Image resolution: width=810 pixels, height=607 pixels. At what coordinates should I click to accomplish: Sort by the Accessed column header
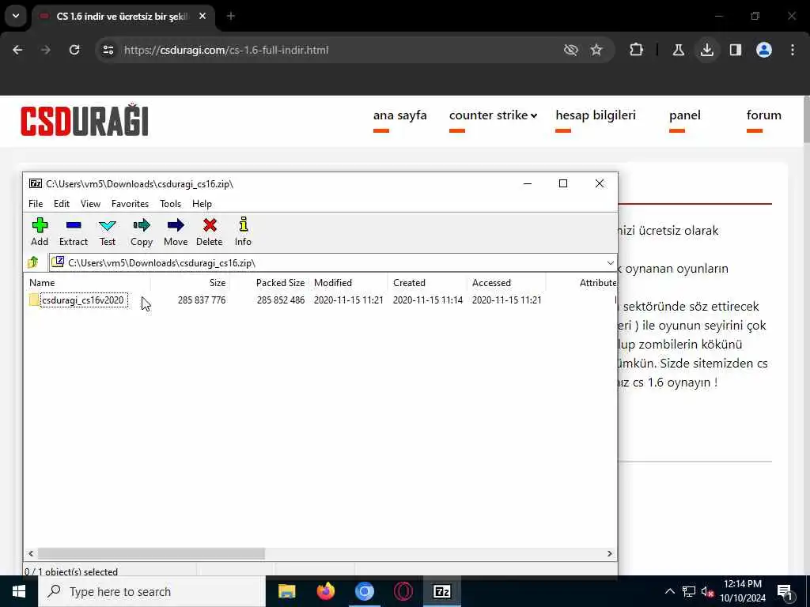pos(507,283)
